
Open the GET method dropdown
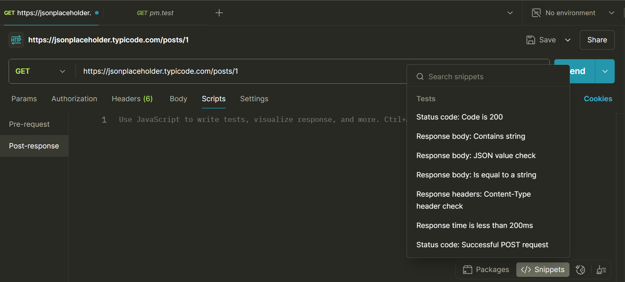tap(40, 71)
